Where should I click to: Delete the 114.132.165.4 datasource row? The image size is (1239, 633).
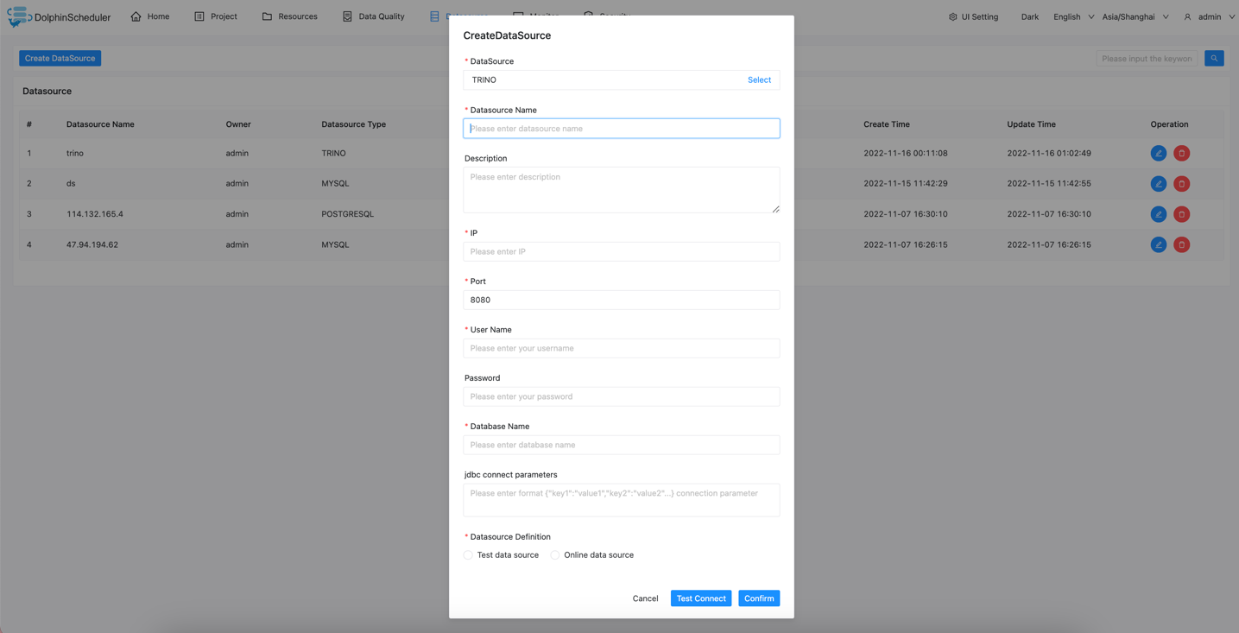coord(1181,214)
